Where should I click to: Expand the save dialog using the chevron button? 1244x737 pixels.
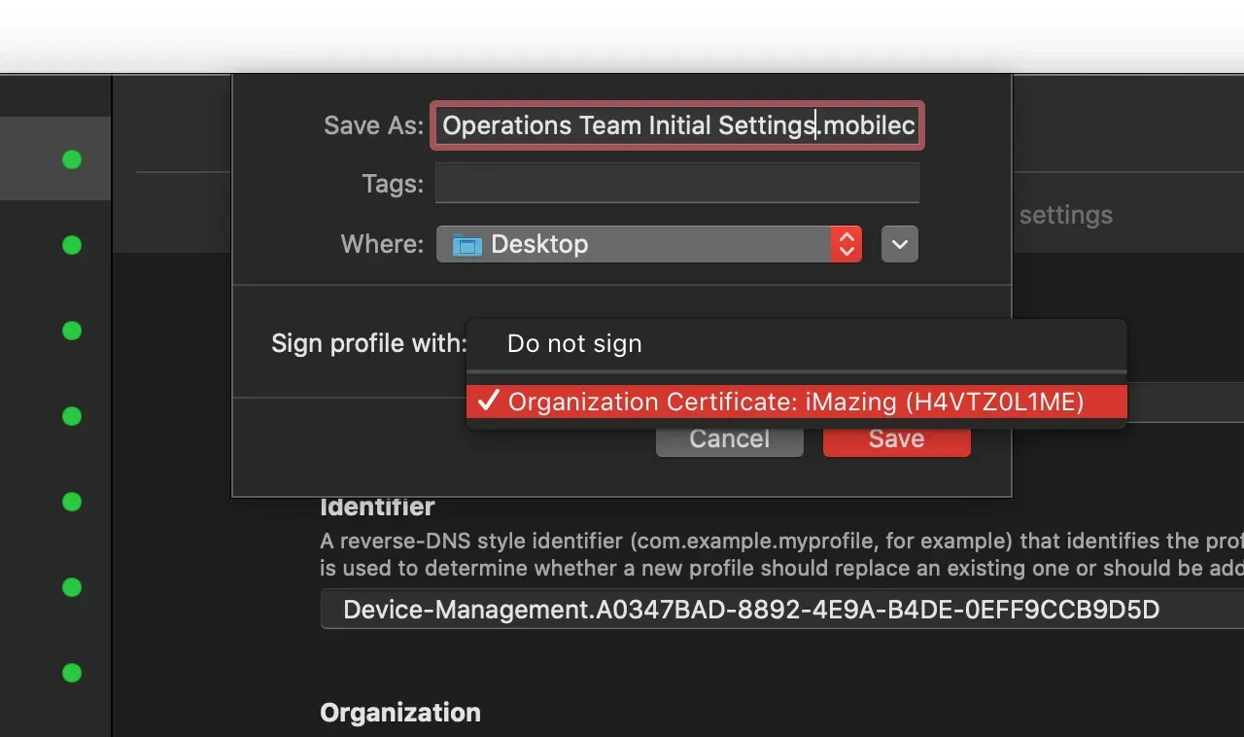point(898,244)
